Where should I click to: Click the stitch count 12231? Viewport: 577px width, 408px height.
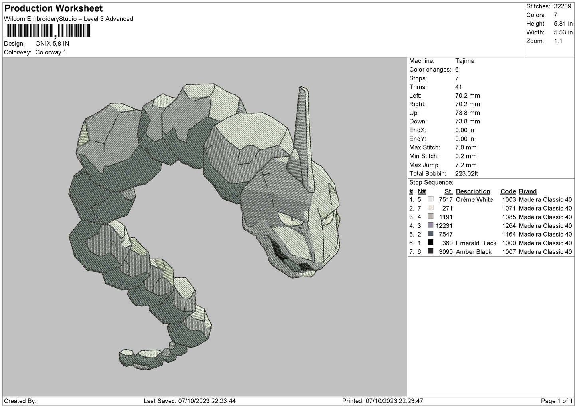point(444,226)
